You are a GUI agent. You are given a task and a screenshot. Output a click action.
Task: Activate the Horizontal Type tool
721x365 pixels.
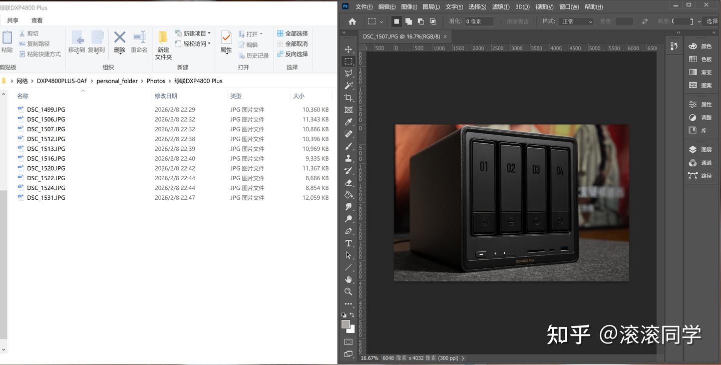point(348,243)
